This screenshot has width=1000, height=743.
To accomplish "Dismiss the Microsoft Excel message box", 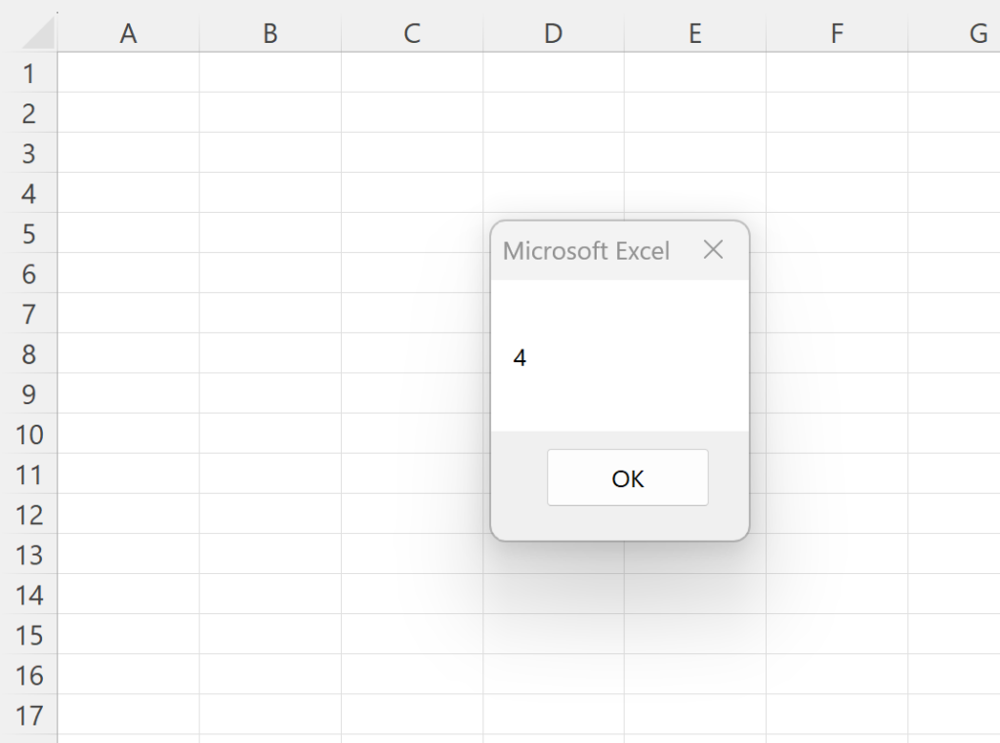I will click(x=627, y=477).
